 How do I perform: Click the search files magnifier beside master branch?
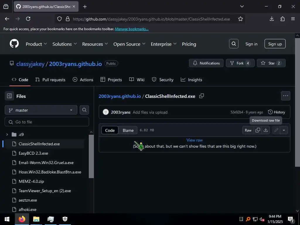84,110
